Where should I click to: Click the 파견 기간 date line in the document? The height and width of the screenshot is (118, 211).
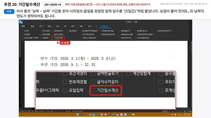68,65
